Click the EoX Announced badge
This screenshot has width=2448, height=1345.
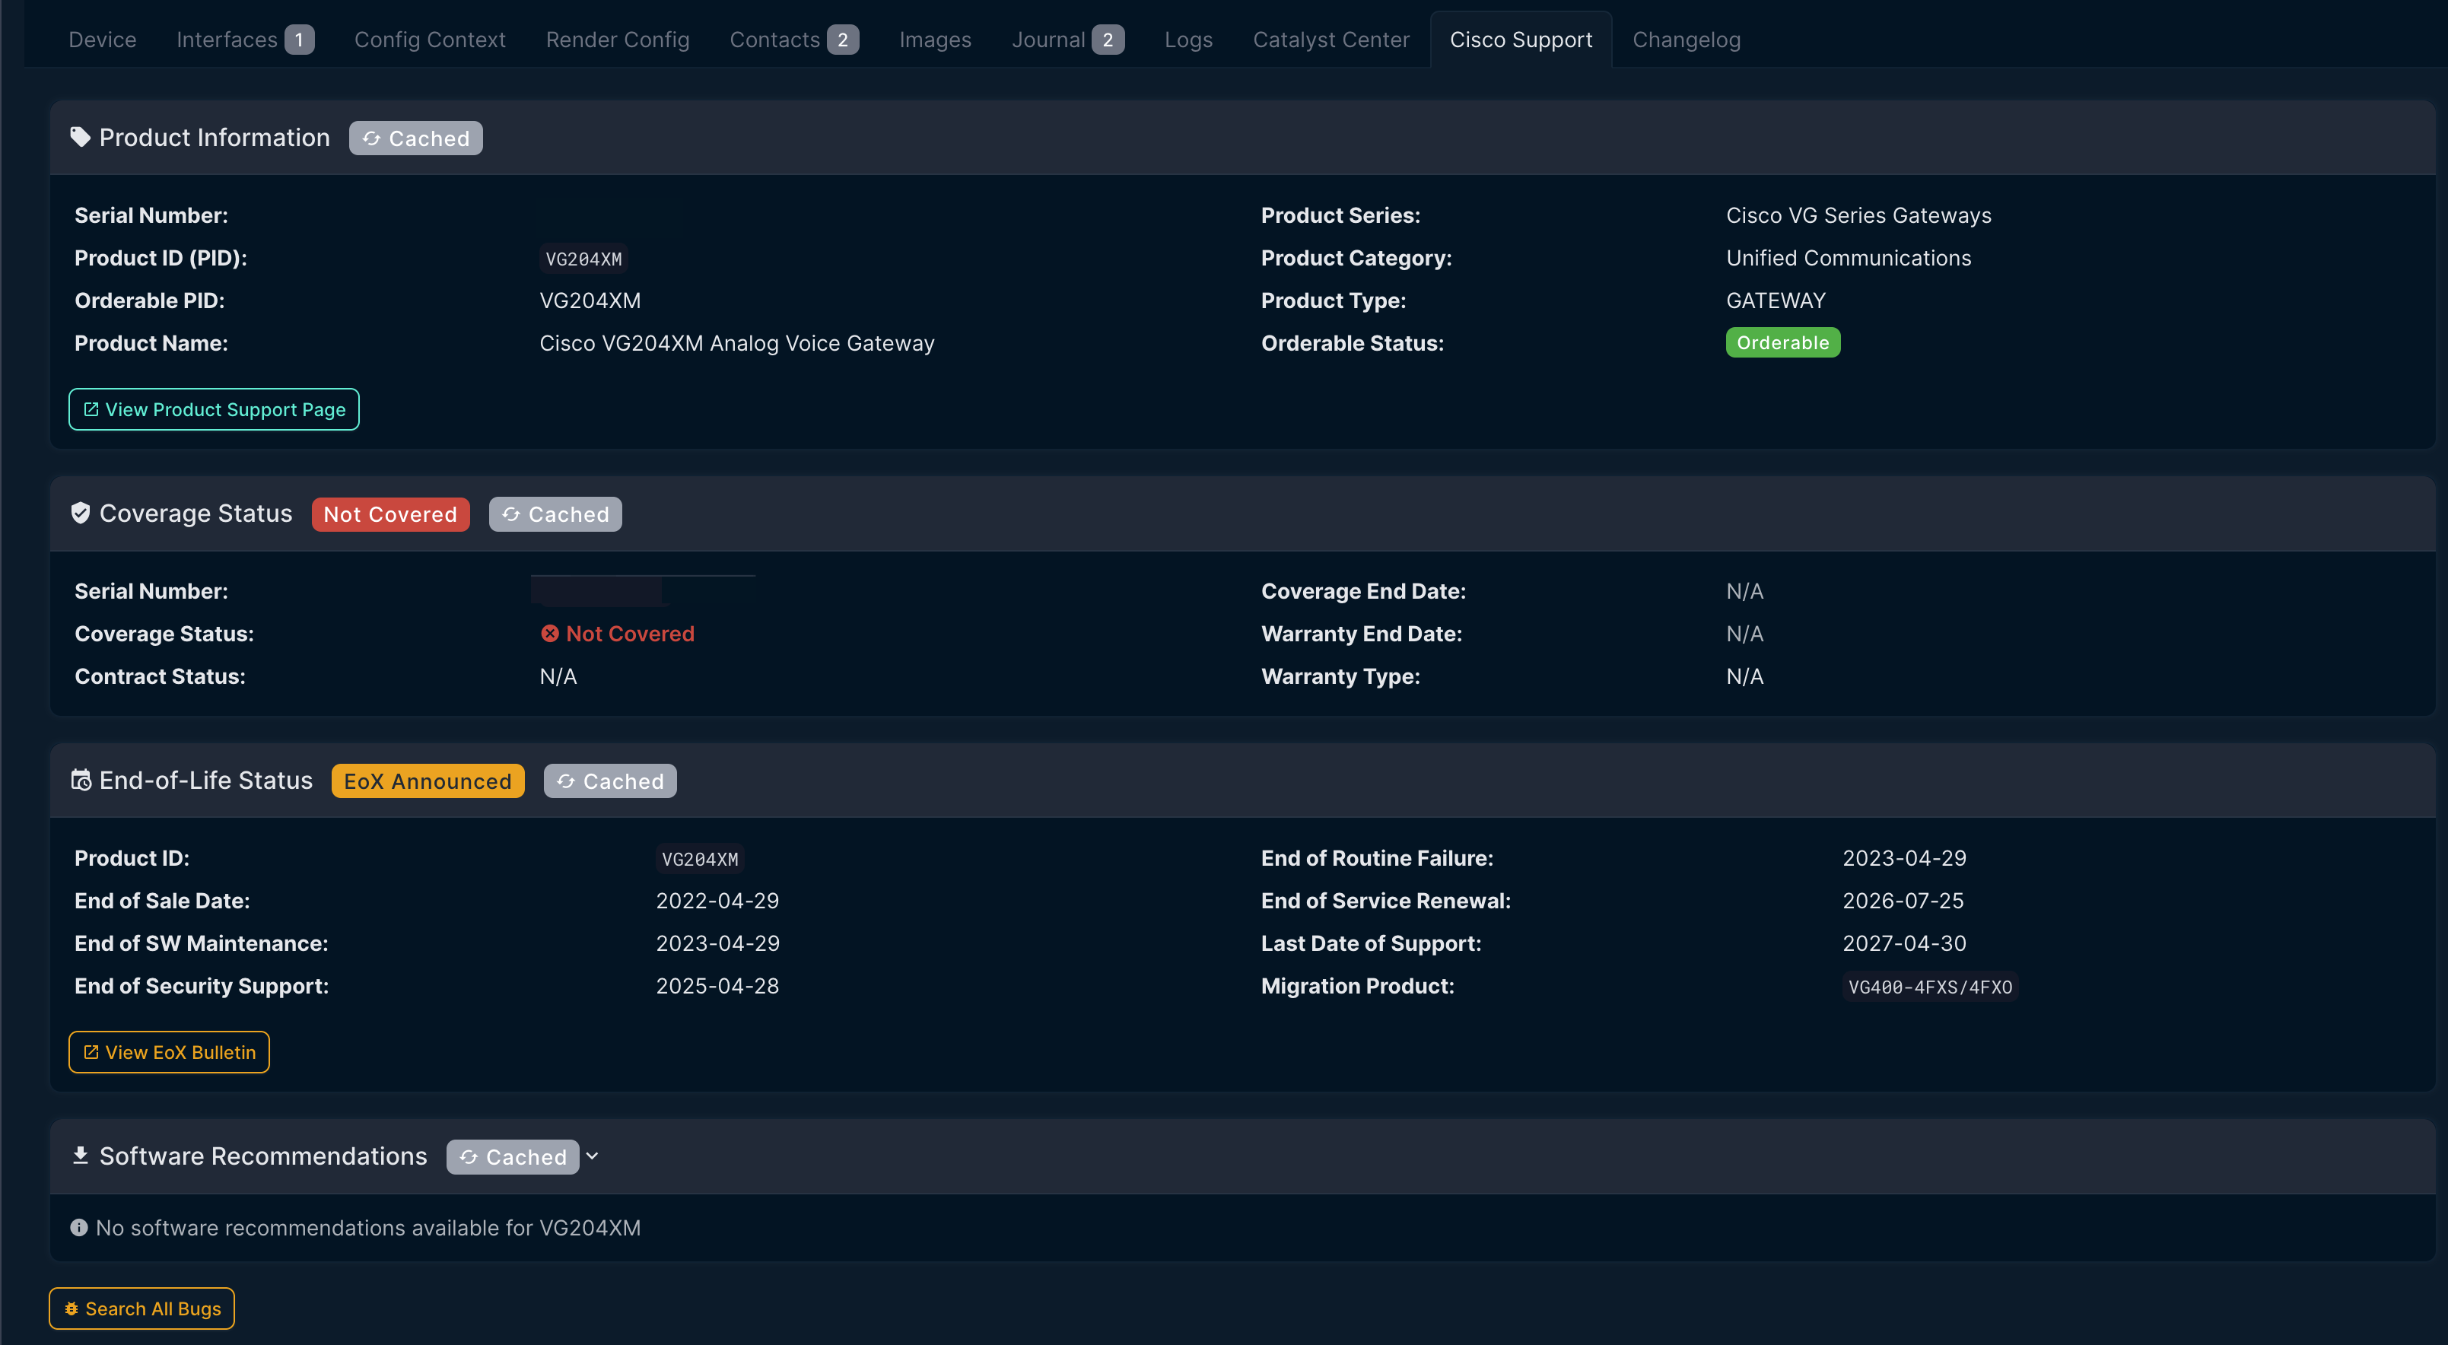pyautogui.click(x=428, y=781)
